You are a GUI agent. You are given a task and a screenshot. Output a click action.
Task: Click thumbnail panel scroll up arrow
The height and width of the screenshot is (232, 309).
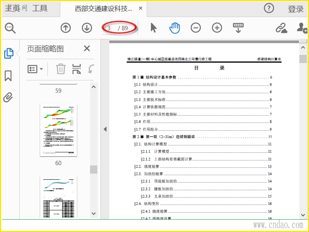[x=94, y=87]
